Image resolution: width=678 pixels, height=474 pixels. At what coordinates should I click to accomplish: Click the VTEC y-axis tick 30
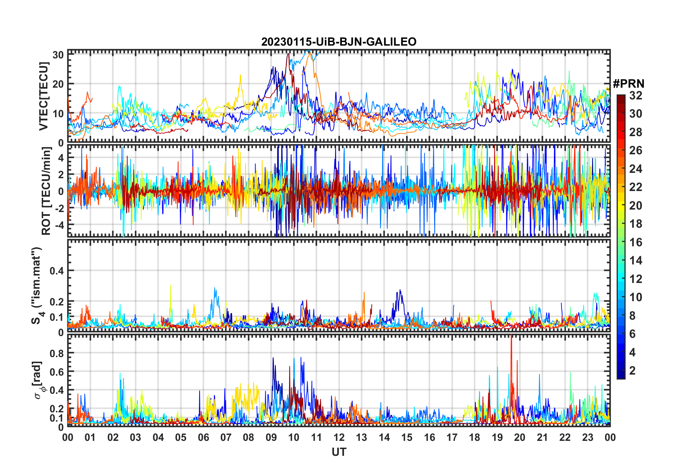click(58, 55)
